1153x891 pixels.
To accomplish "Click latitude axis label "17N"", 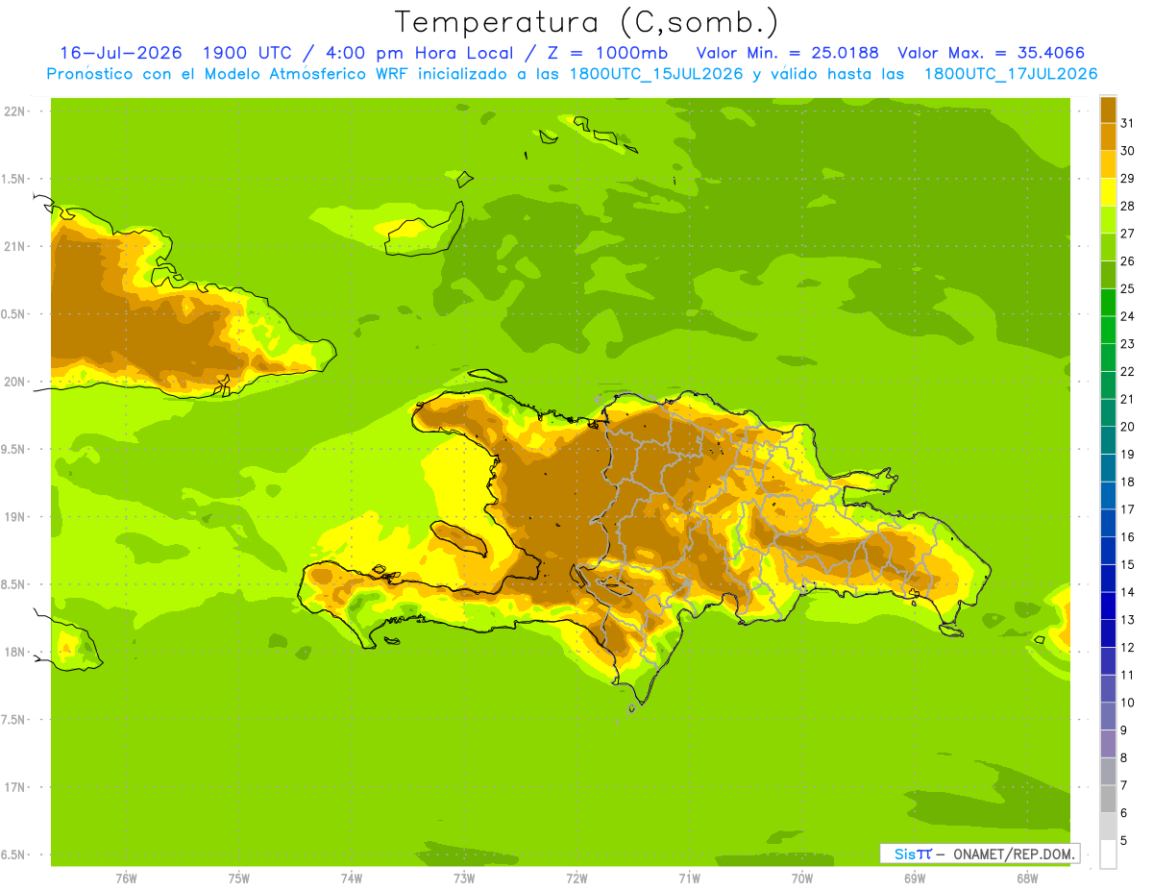I will pos(15,787).
